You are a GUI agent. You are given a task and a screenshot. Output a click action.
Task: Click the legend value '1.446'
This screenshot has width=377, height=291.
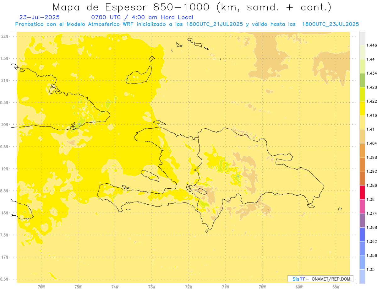[x=372, y=45]
